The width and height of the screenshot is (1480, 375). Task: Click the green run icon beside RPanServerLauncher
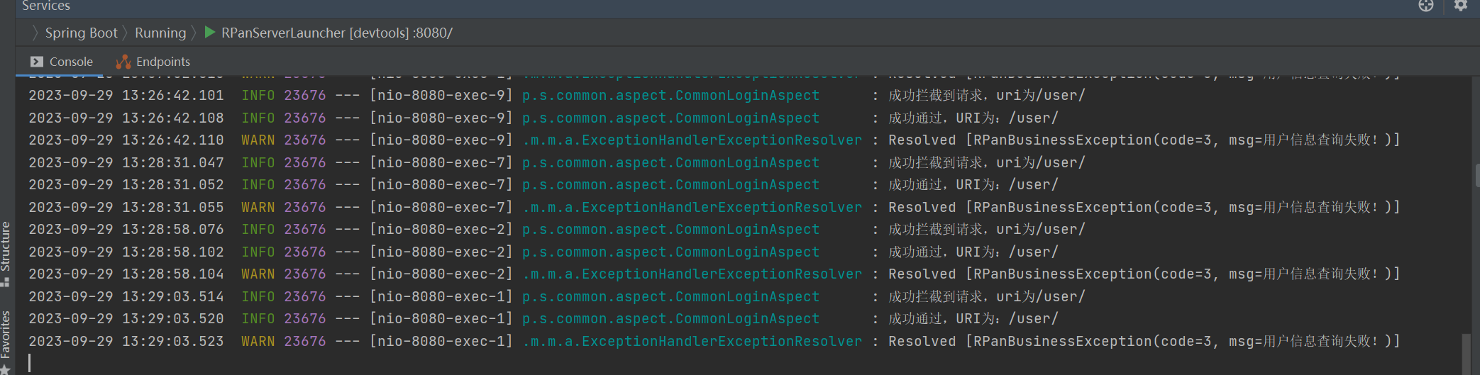[x=210, y=32]
